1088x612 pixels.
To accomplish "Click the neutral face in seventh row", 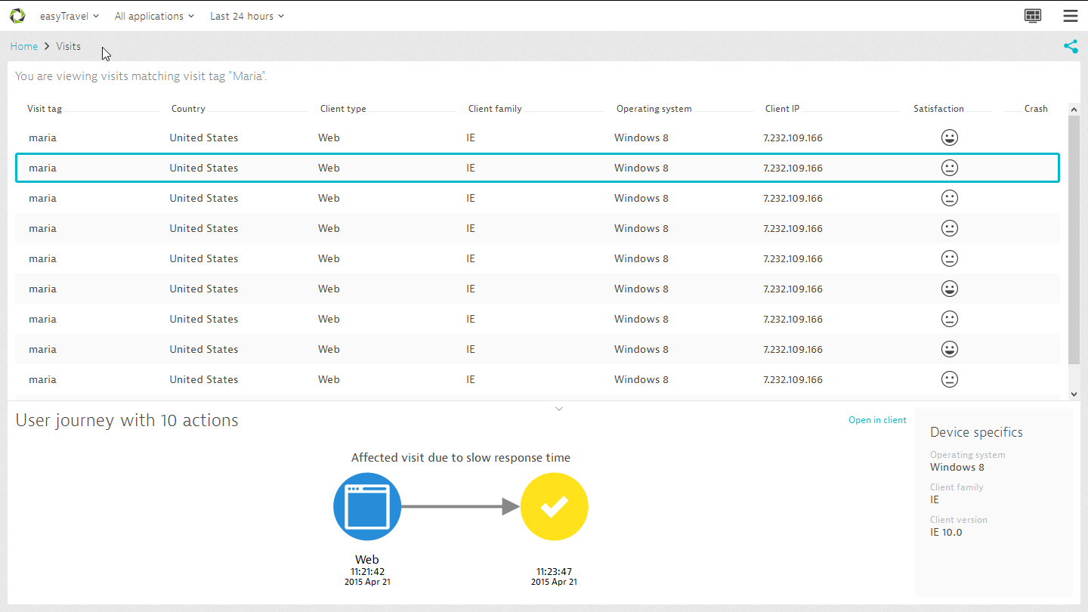I will pos(950,319).
